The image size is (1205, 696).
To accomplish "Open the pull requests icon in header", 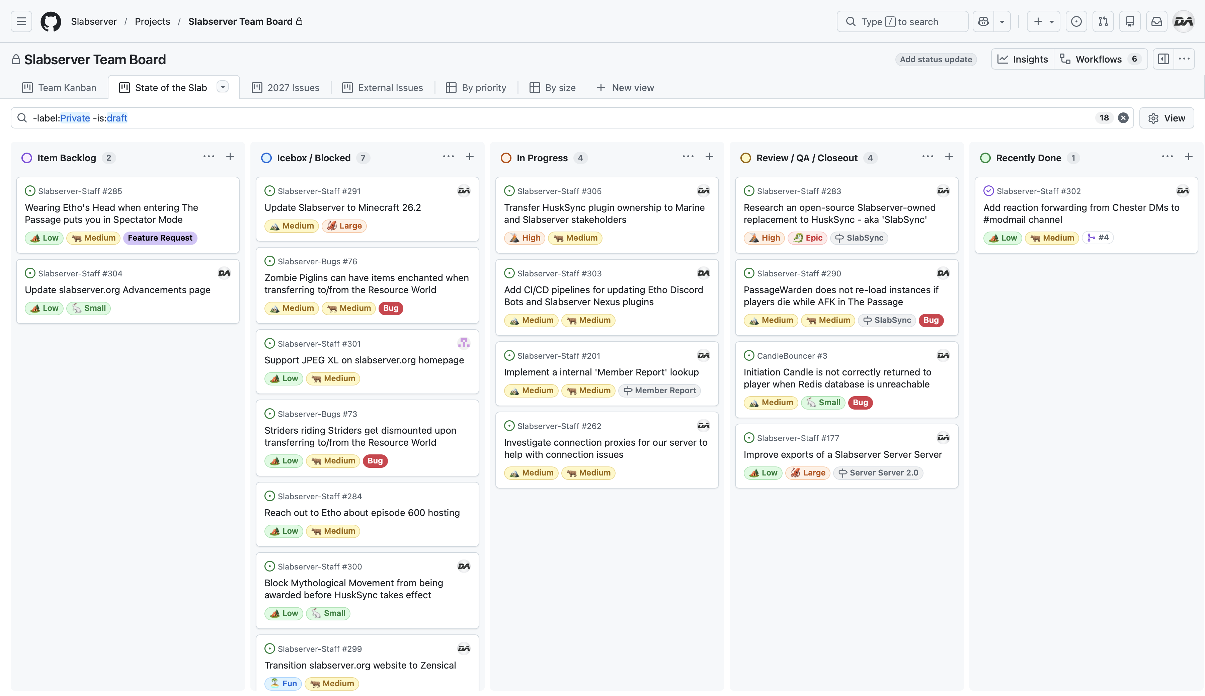I will pyautogui.click(x=1103, y=21).
